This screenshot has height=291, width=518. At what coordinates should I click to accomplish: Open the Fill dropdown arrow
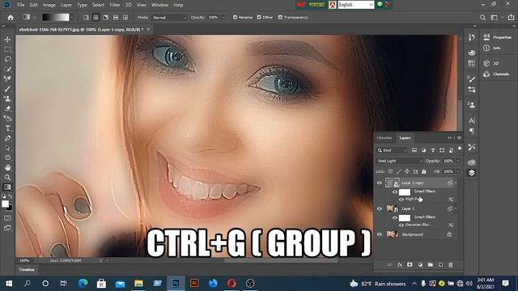coord(458,171)
